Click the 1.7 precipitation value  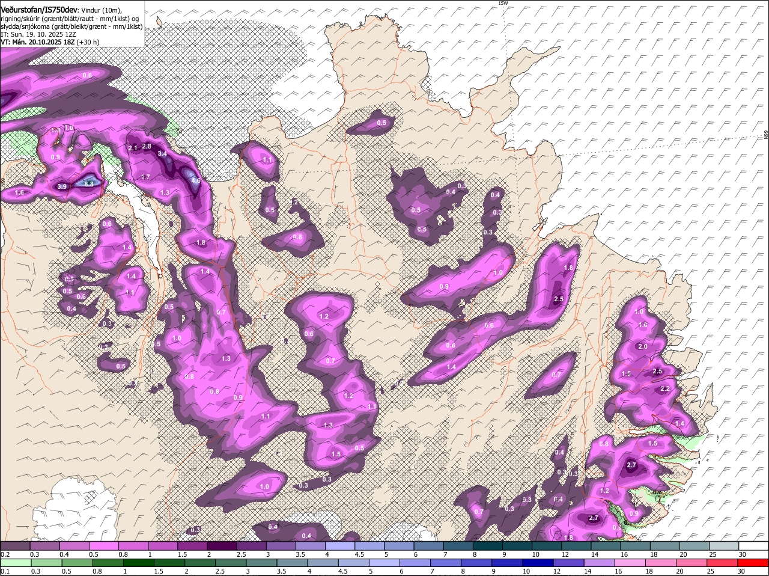tap(145, 177)
